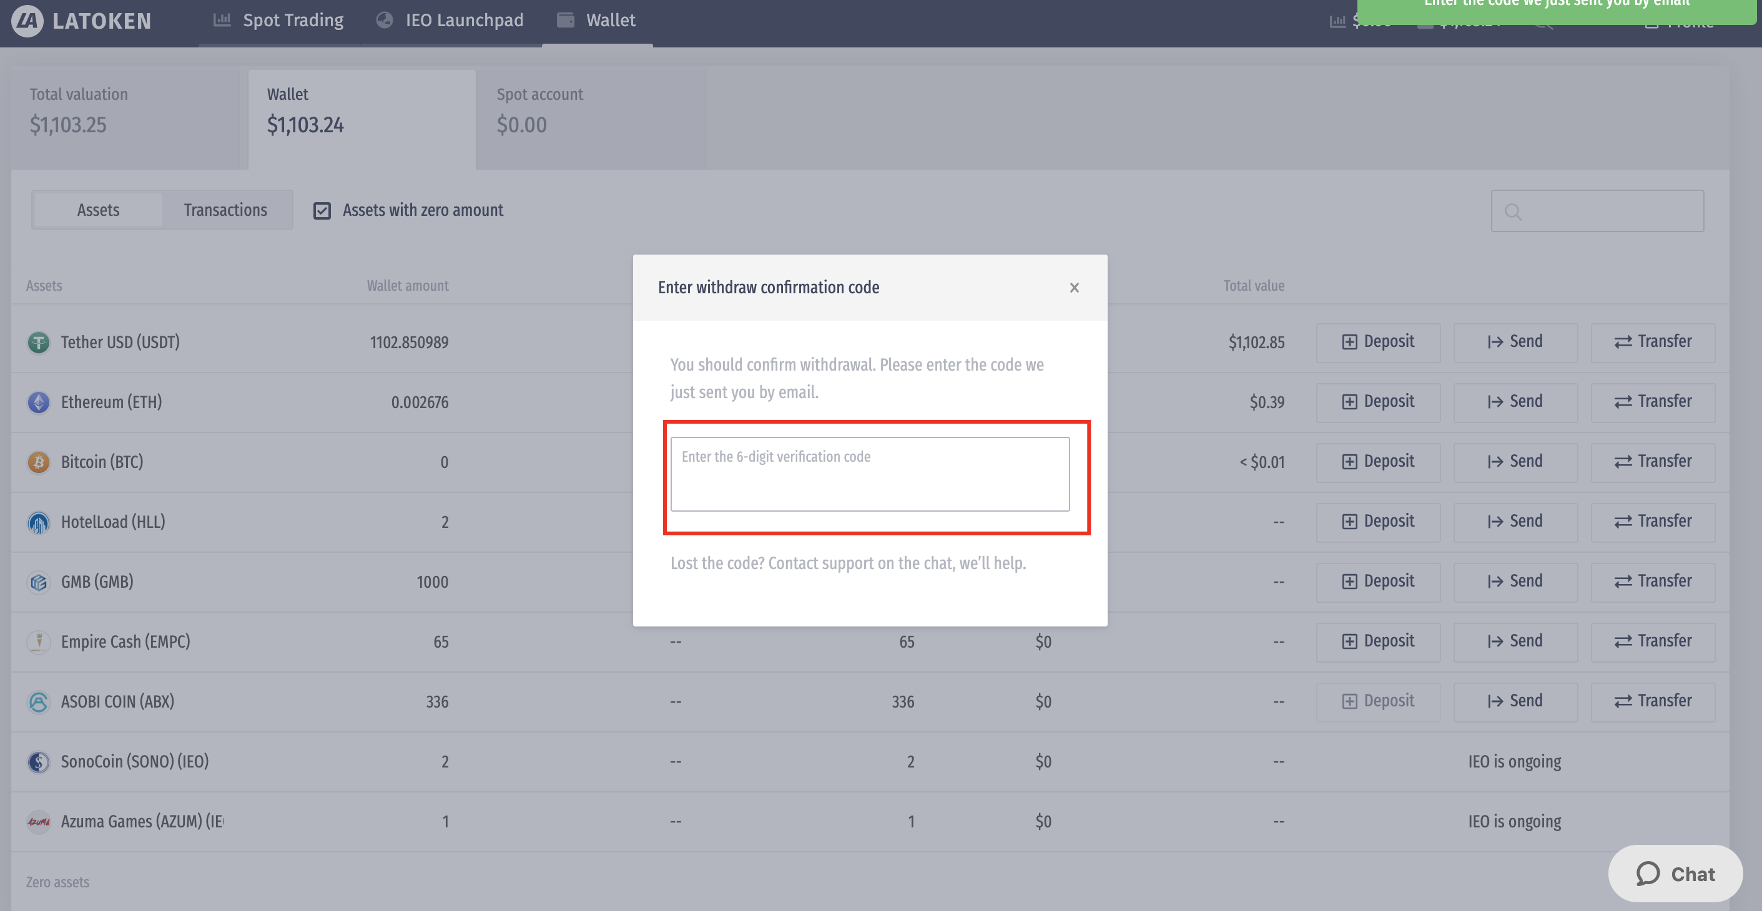Click the LATOKEN logo icon
The width and height of the screenshot is (1762, 911).
27,21
